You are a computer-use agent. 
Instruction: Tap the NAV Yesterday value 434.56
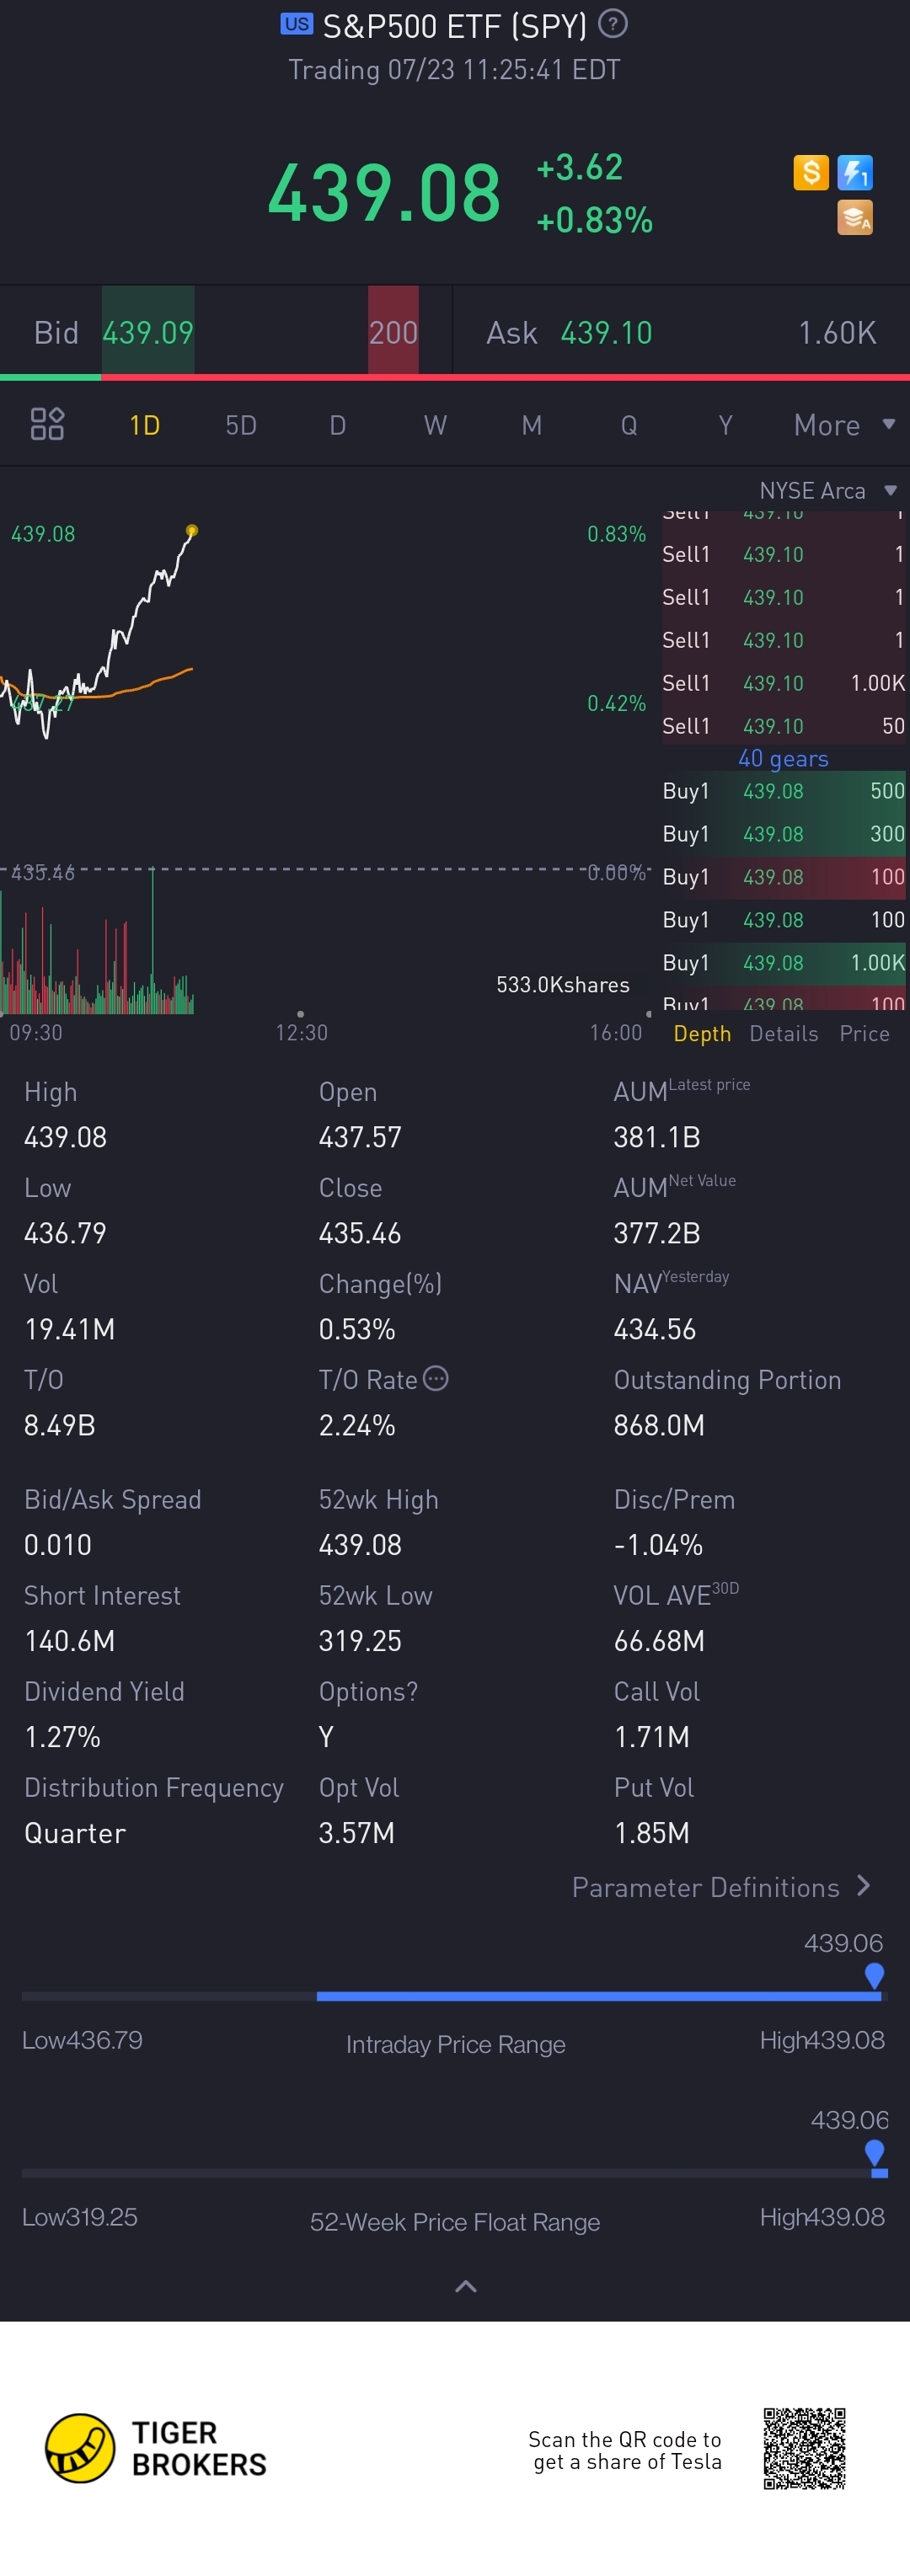click(655, 1329)
